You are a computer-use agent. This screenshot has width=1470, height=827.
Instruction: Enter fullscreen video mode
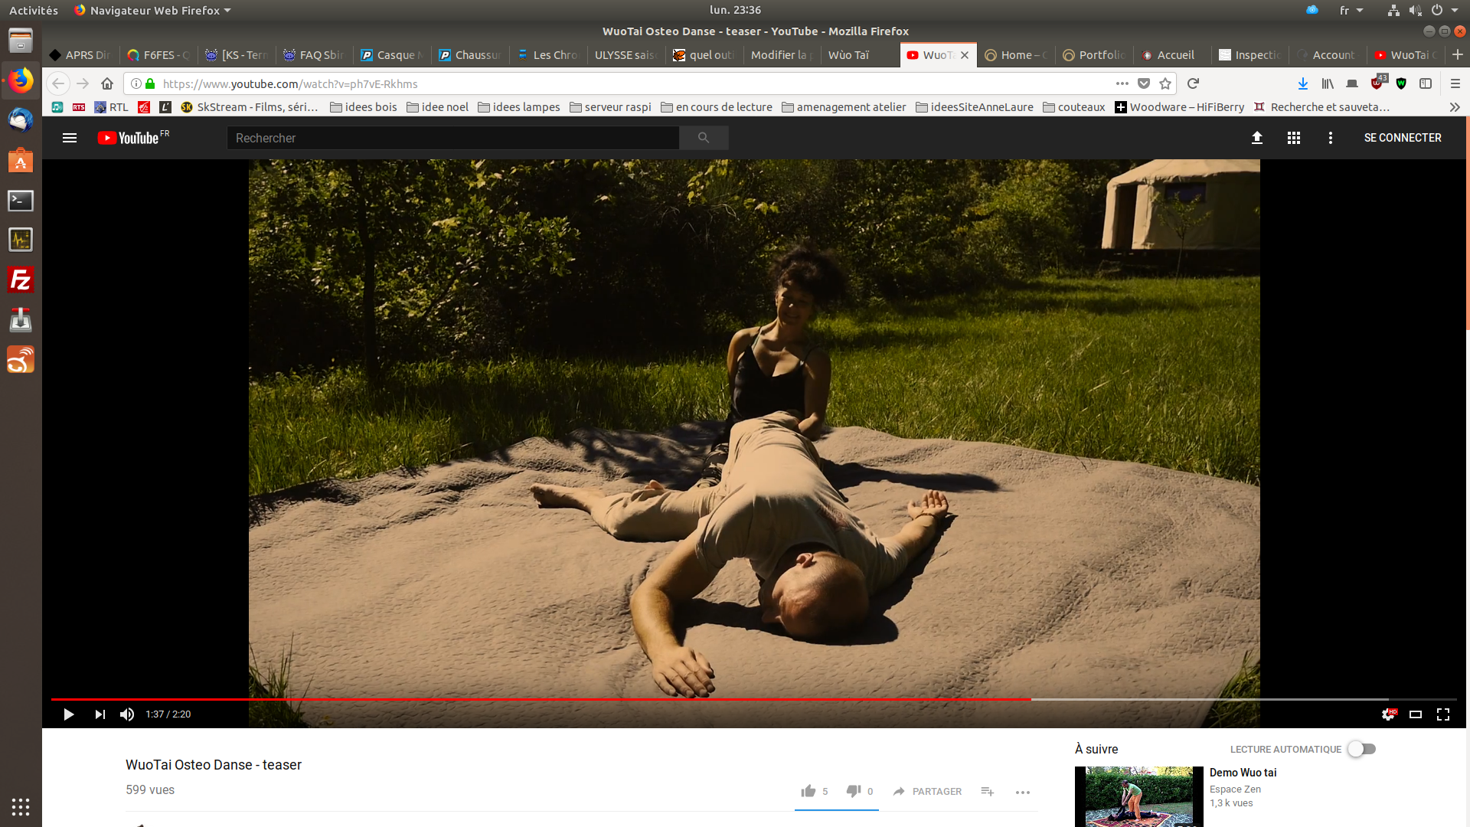click(1443, 714)
